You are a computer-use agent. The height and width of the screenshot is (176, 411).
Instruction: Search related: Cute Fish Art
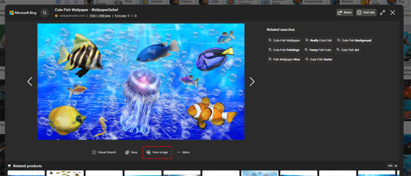pos(348,50)
